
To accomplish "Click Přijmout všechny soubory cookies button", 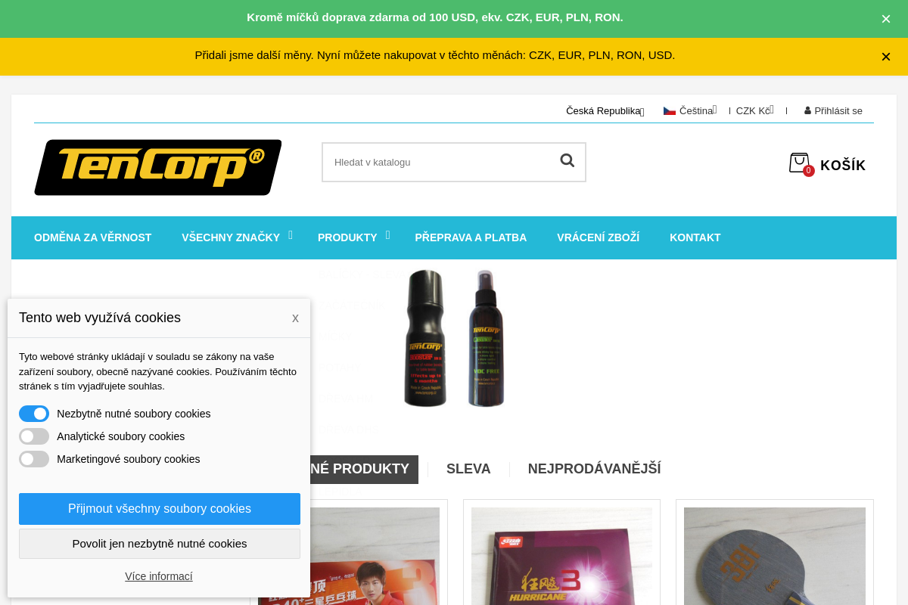I will 160,509.
